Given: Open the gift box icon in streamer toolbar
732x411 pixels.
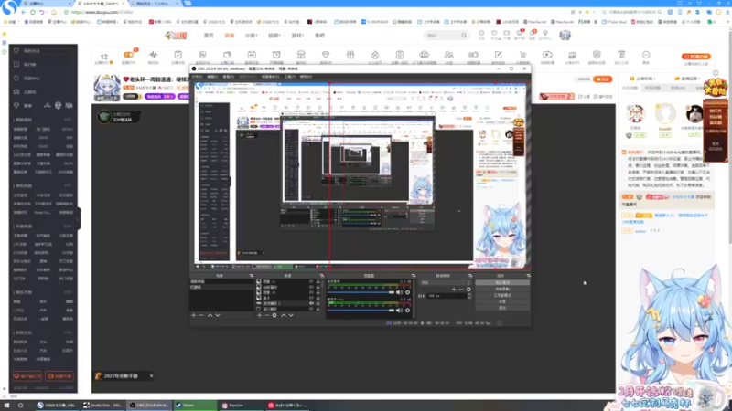Looking at the screenshot, I should (350, 55).
